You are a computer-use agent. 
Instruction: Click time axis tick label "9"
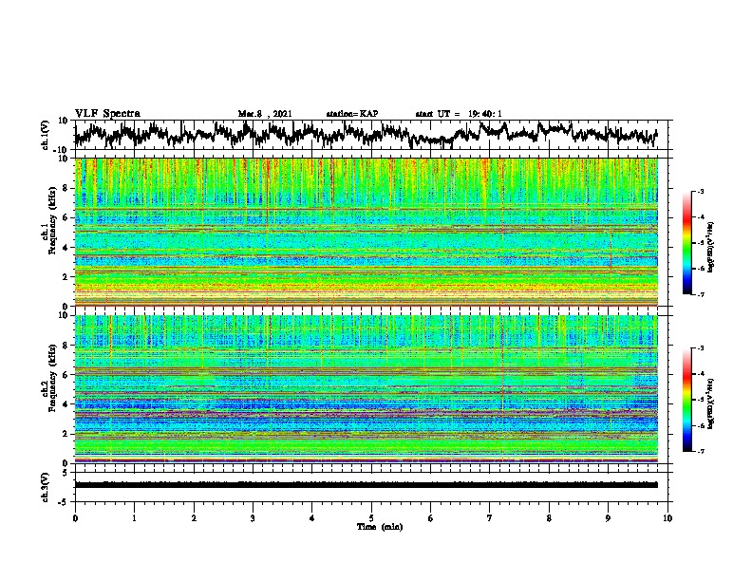[608, 518]
